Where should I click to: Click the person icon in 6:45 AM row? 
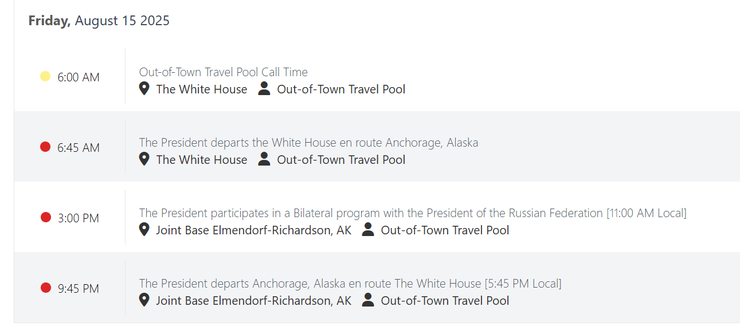click(264, 159)
